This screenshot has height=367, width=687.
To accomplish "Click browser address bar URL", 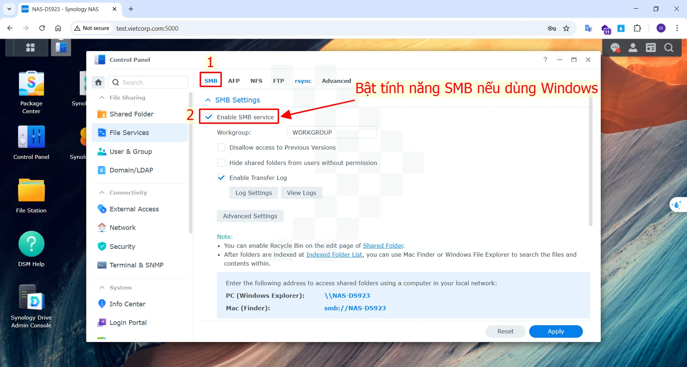I will click(x=147, y=29).
